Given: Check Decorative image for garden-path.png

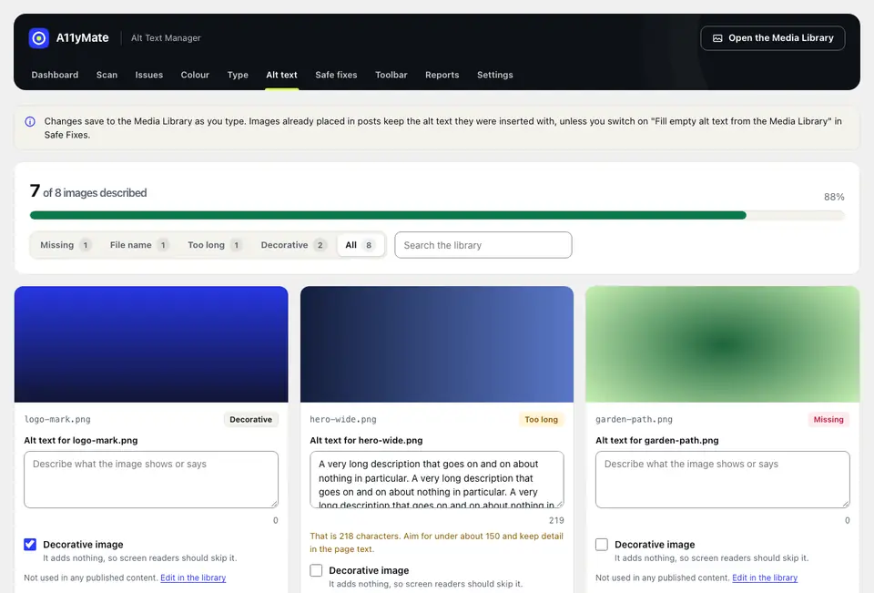Looking at the screenshot, I should click(x=602, y=545).
